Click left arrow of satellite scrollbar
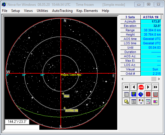This screenshot has width=165, height=135. click(122, 79)
